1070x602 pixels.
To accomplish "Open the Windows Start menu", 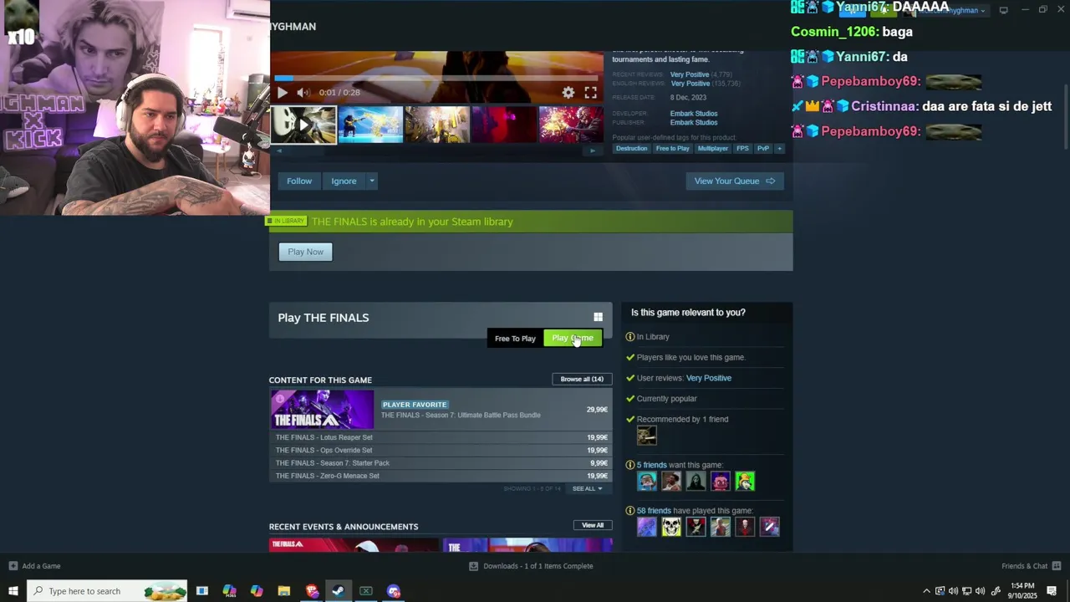I will point(13,591).
